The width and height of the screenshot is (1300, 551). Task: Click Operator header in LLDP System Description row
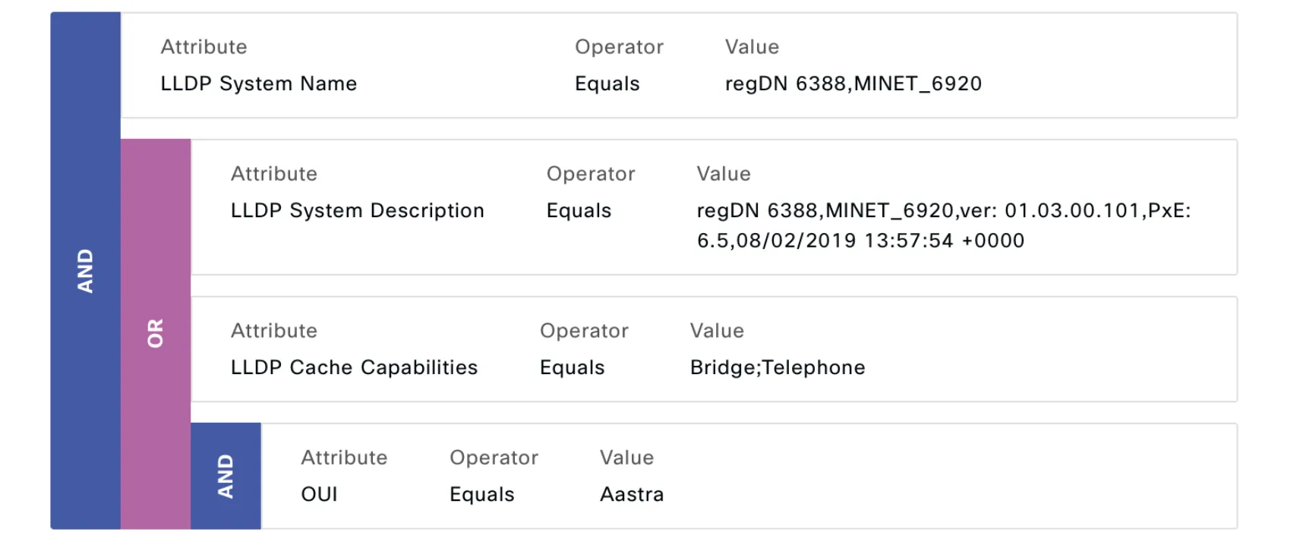coord(590,174)
